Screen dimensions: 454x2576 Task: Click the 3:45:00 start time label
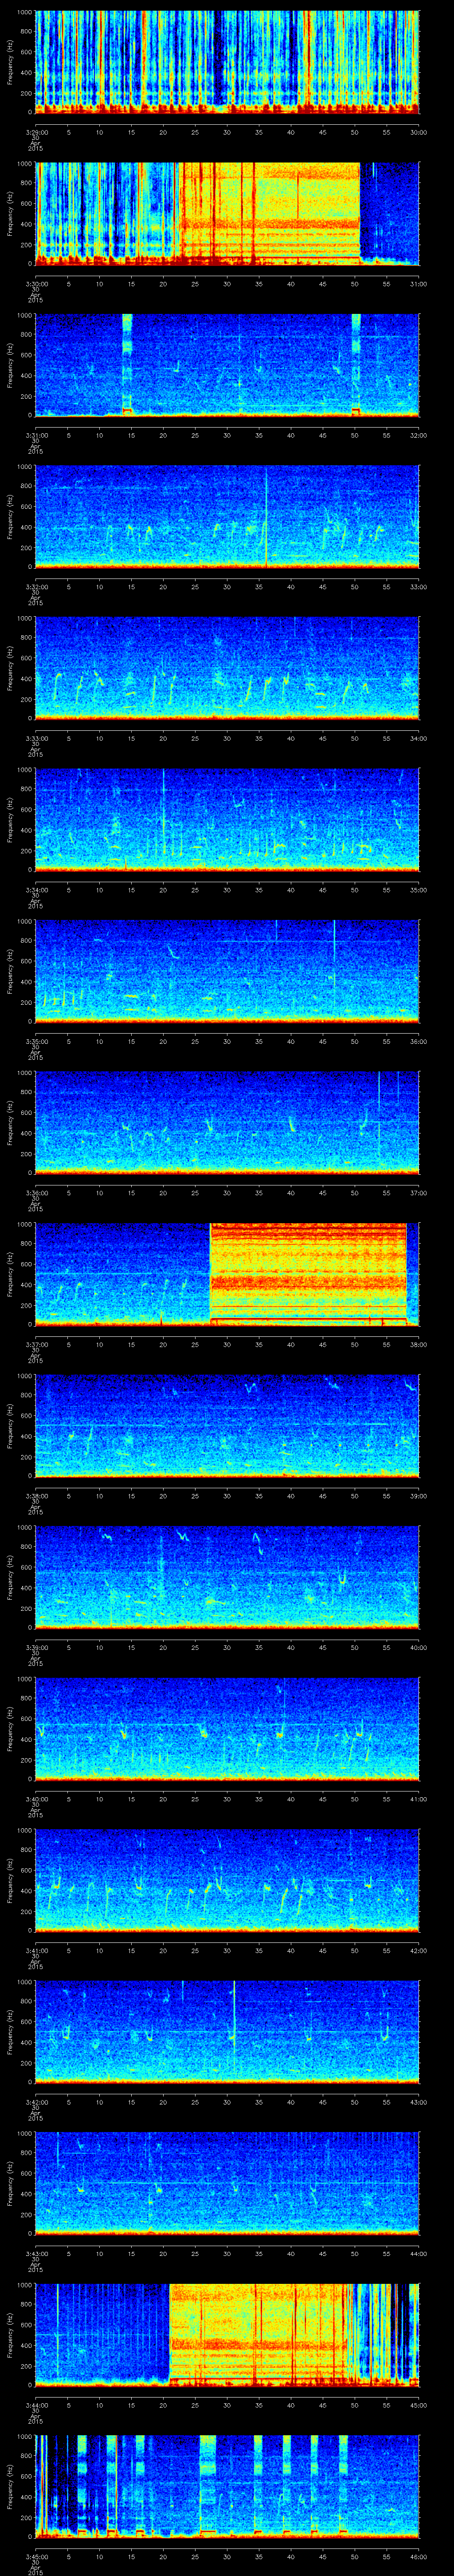(36, 2556)
